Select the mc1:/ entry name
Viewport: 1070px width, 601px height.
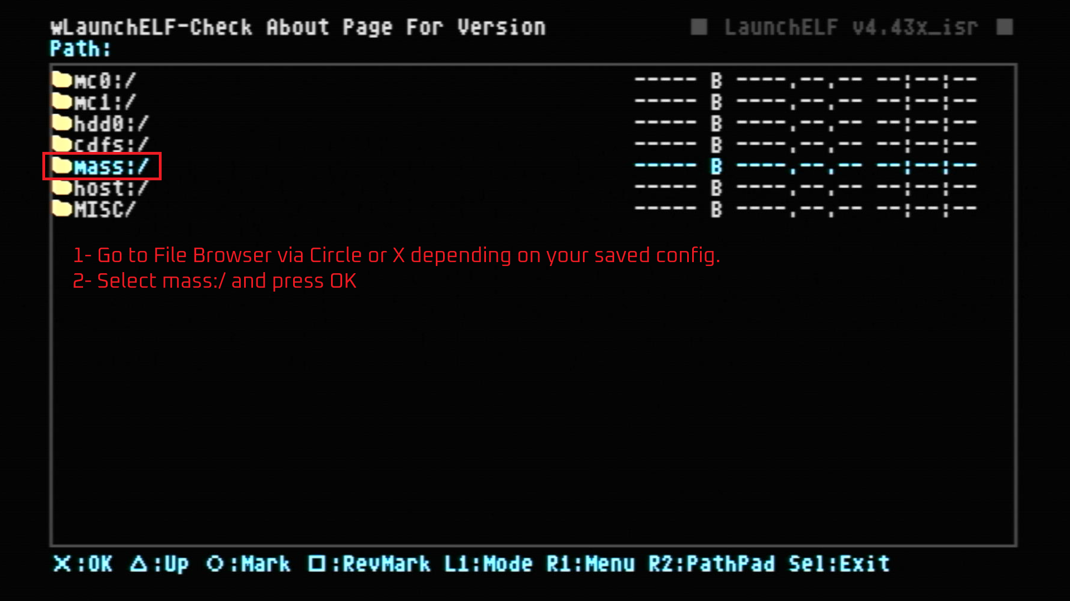105,102
